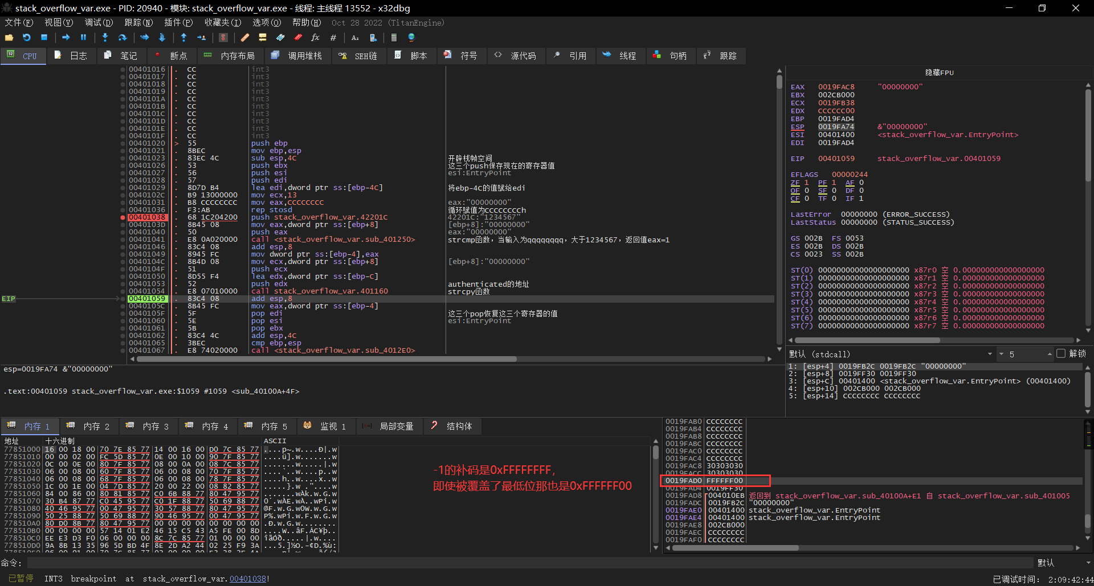Click 隐藏FPU in the registers panel

click(x=939, y=73)
